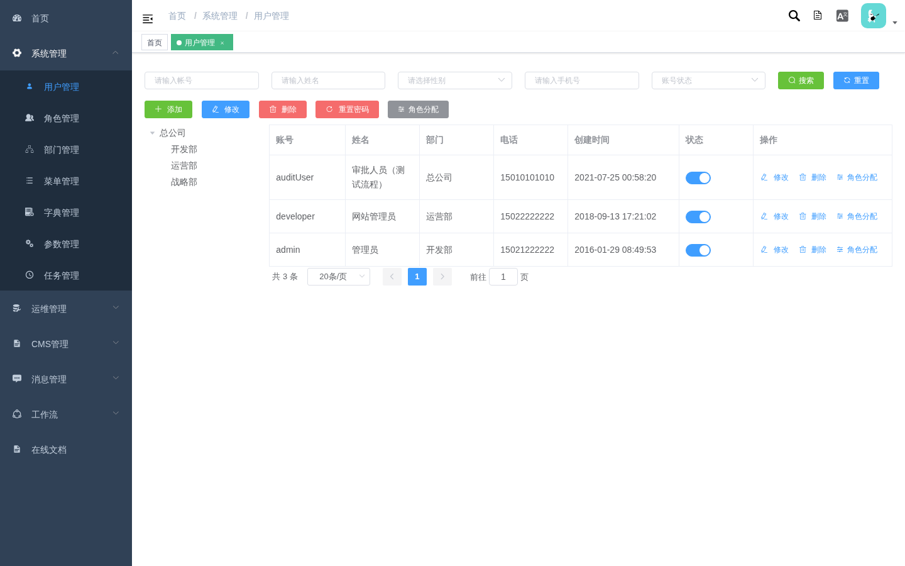The height and width of the screenshot is (566, 905).
Task: Click the online document icon in the sidebar
Action: (17, 449)
